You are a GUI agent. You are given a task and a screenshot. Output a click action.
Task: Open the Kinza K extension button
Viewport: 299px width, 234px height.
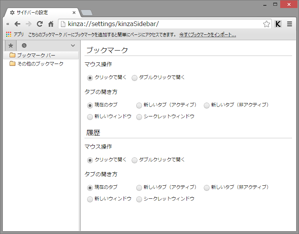click(x=278, y=24)
